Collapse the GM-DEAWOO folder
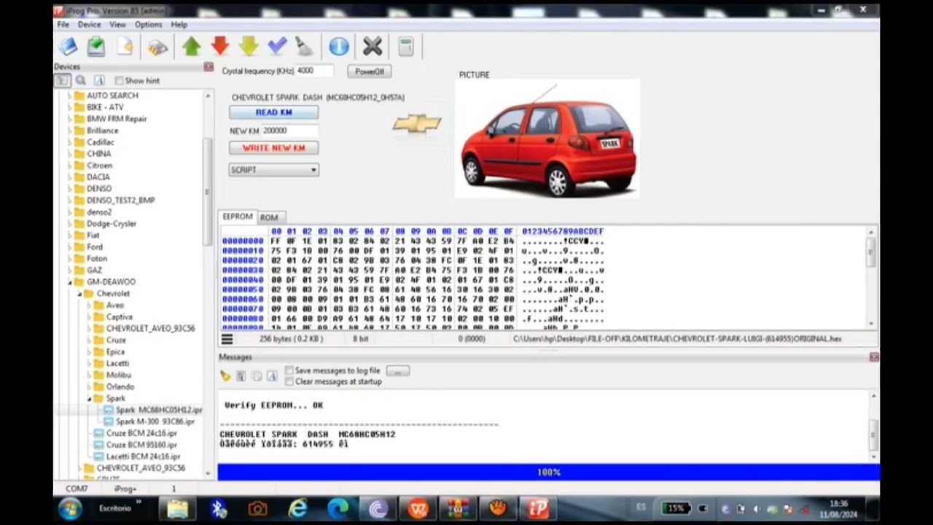The image size is (933, 525). click(71, 282)
